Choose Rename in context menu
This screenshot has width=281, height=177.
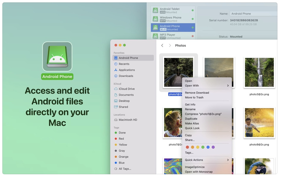coord(207,109)
